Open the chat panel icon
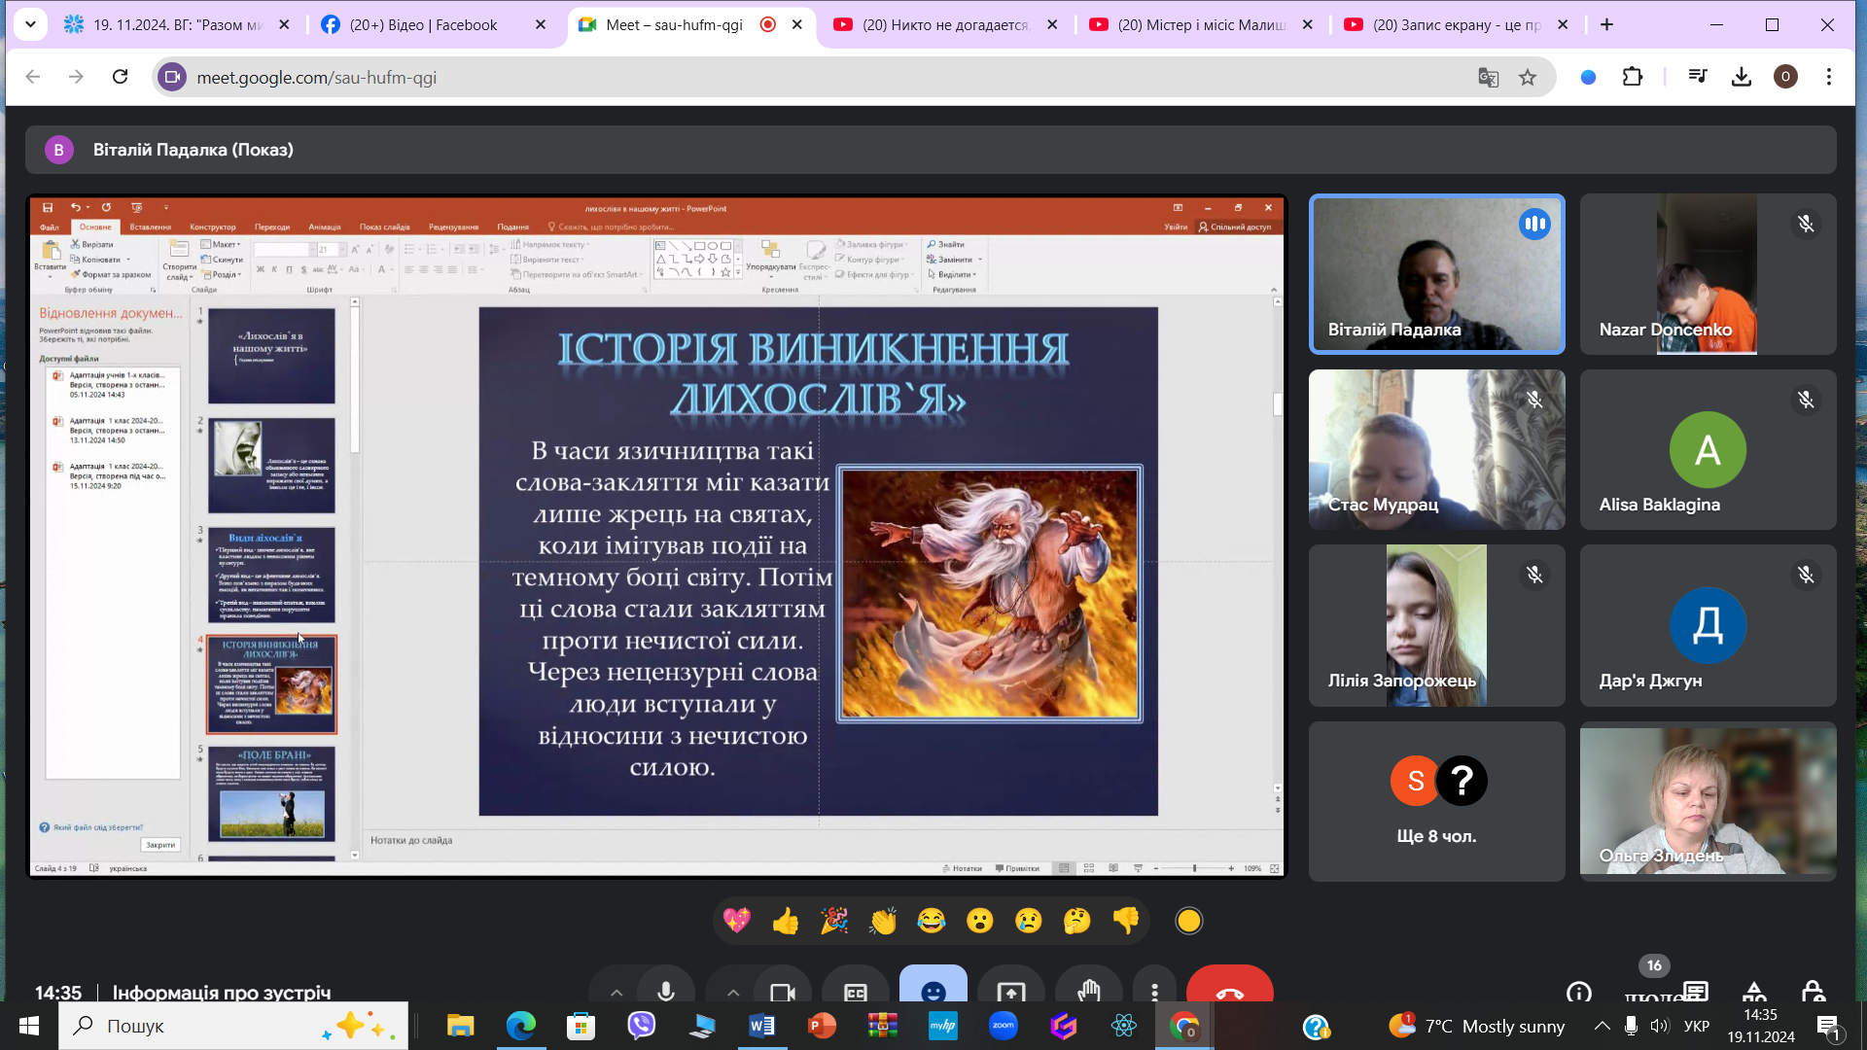 pos(1696,992)
